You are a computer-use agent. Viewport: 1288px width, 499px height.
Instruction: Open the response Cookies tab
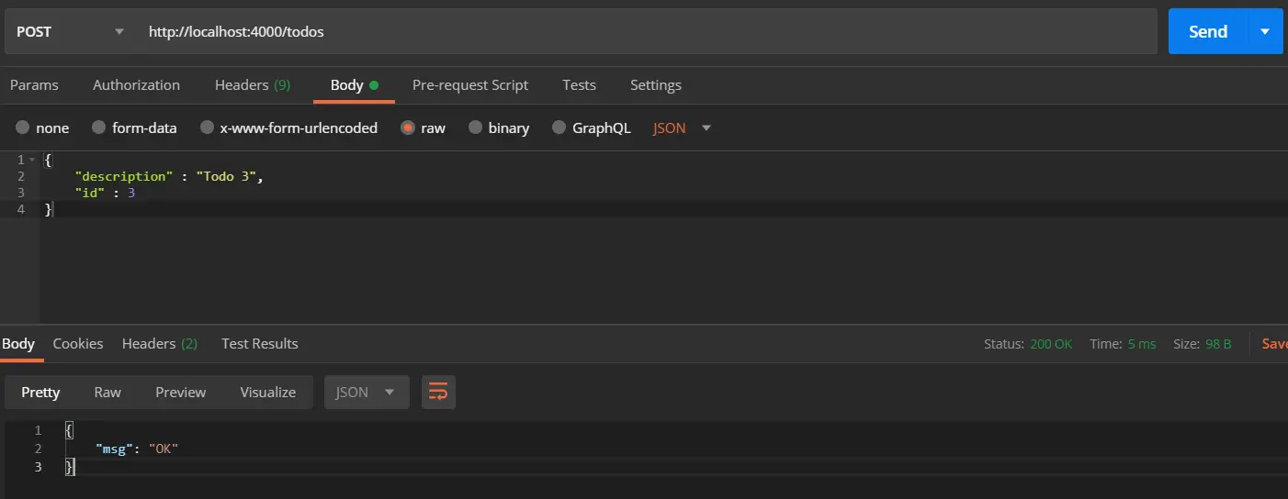(78, 343)
